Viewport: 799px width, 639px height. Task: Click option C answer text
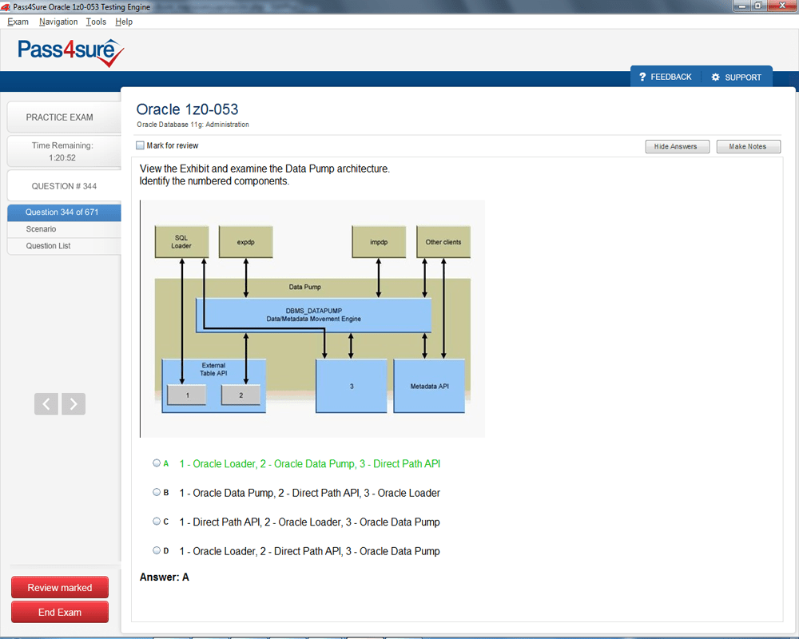[x=309, y=522]
